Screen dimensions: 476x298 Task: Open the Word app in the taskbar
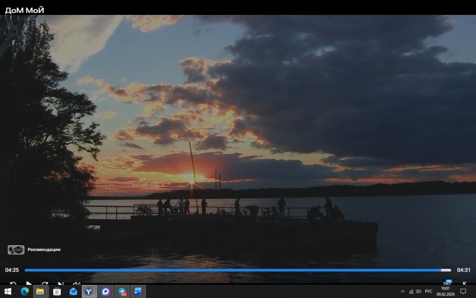138,291
